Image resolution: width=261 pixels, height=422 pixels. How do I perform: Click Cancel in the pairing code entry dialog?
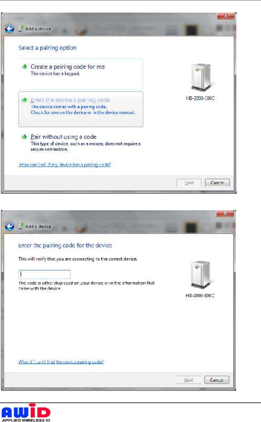click(x=217, y=380)
